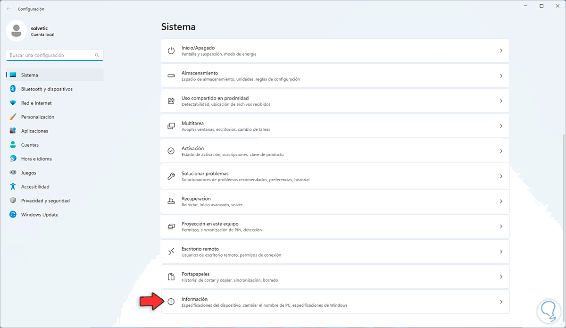Viewport: 566px width, 328px height.
Task: Click the Portapapeles clipboard icon
Action: 171,277
